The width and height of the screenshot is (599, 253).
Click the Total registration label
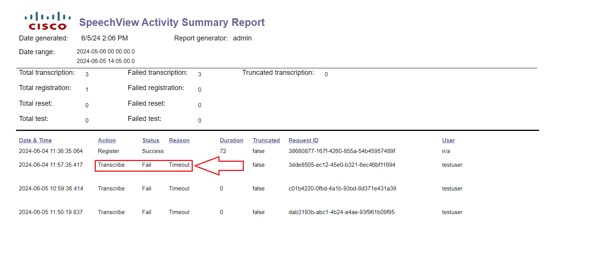click(x=45, y=88)
